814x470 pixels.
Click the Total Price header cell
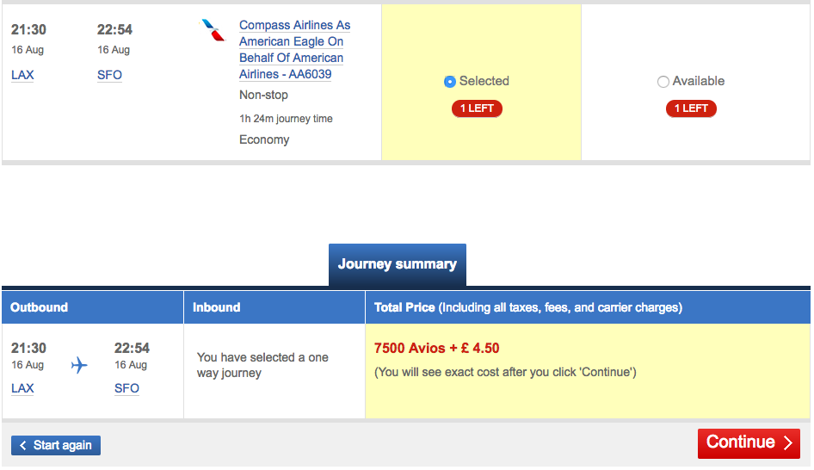click(x=588, y=307)
